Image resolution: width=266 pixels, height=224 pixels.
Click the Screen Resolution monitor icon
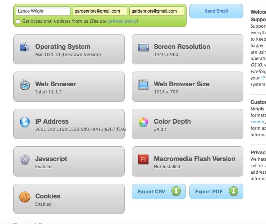(x=143, y=47)
